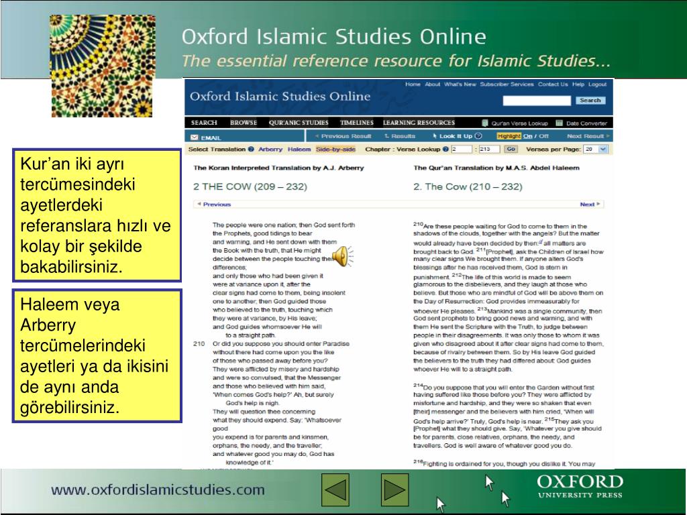
Task: Click the Go button for verse lookup
Action: point(511,150)
